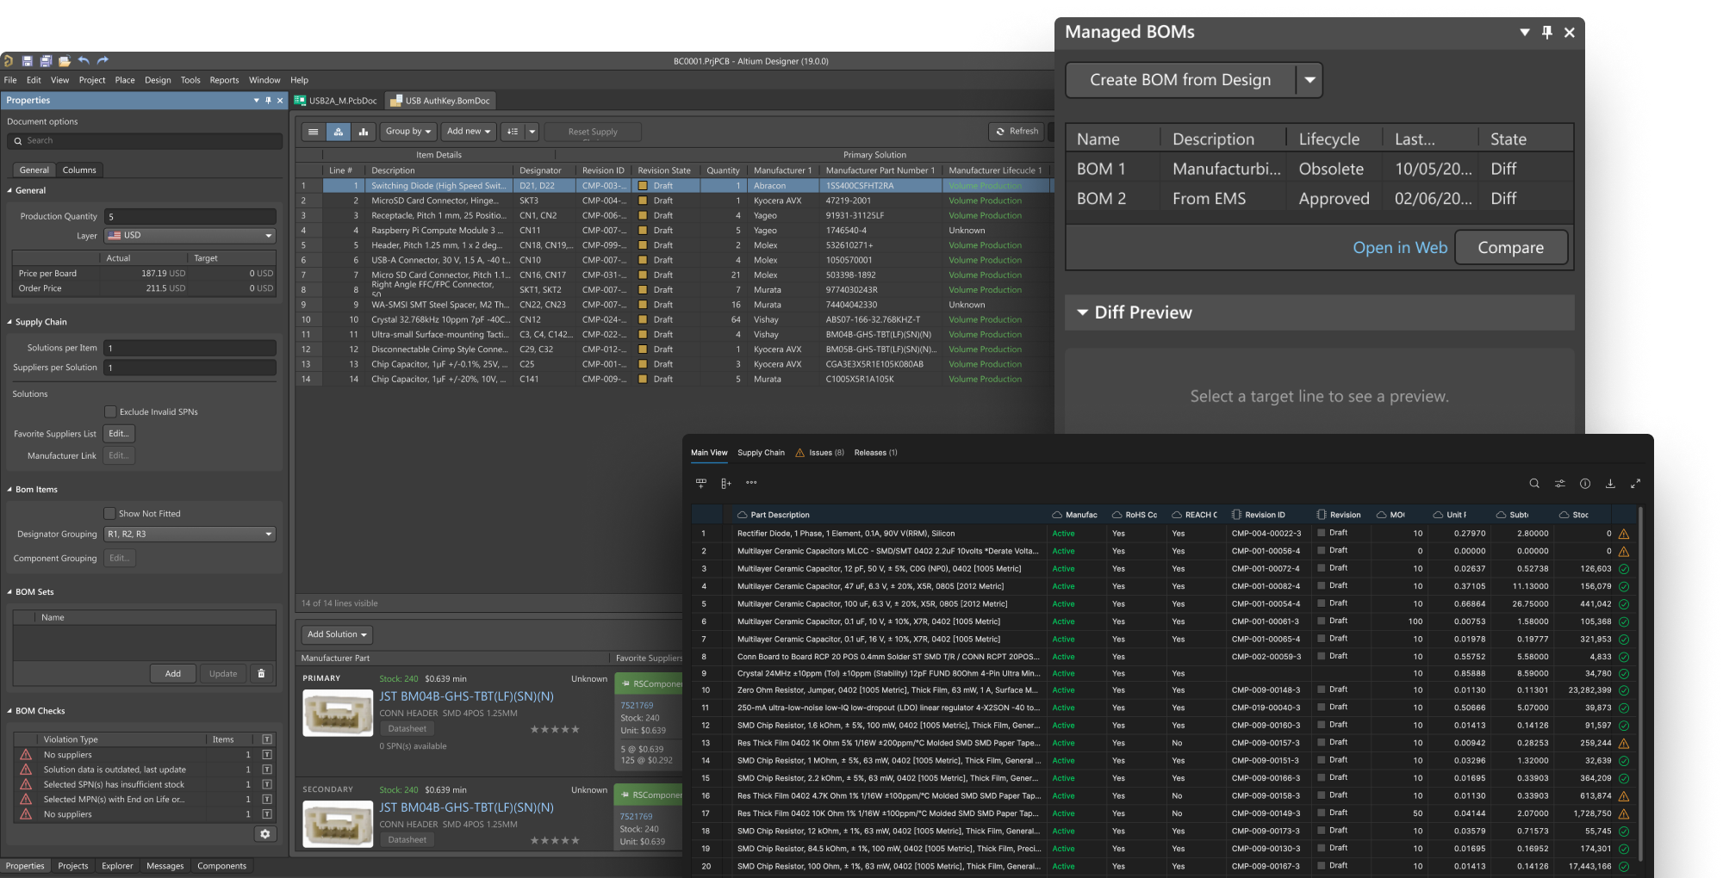Click the search magnifier in the web BOM toolbar
The height and width of the screenshot is (878, 1723).
pyautogui.click(x=1534, y=484)
